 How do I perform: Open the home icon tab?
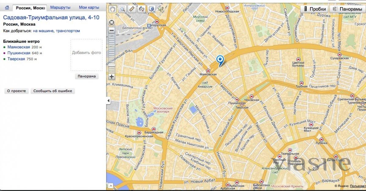click(7, 7)
